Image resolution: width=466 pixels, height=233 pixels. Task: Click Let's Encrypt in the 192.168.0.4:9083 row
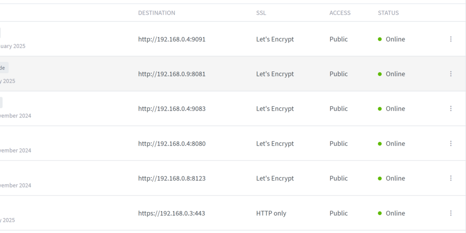click(275, 109)
